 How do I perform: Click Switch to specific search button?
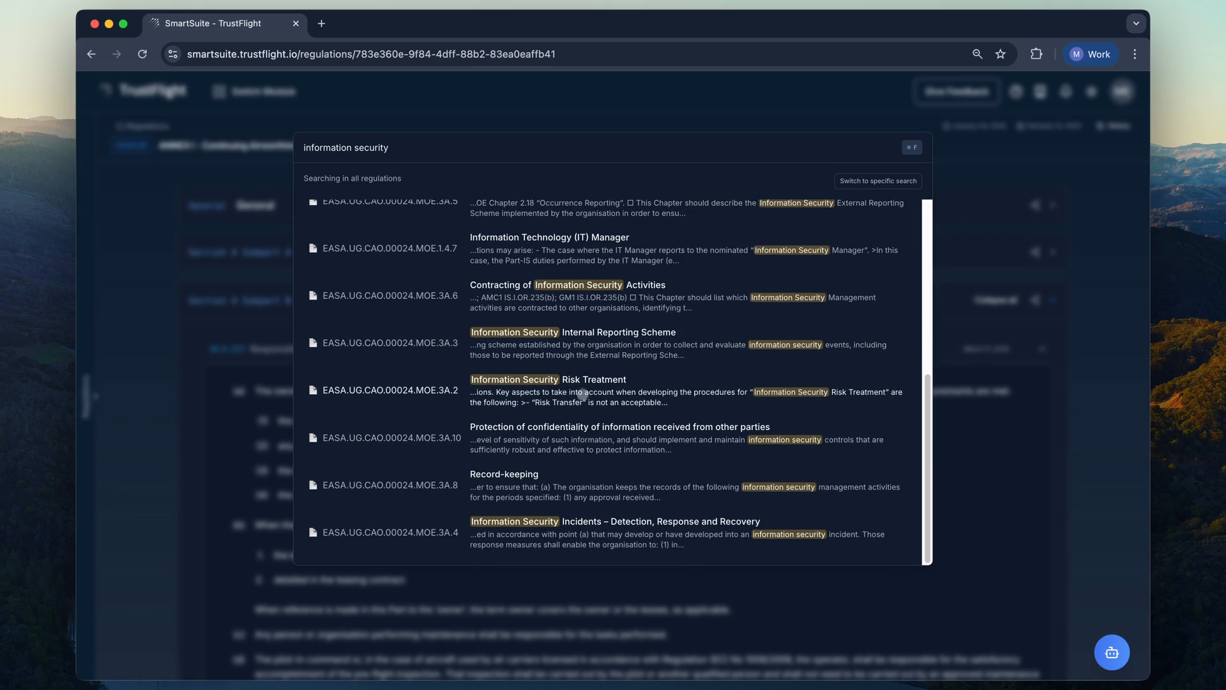coord(877,181)
